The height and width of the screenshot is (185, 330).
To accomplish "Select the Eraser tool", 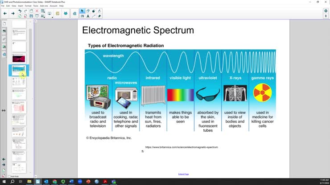I will coord(99,16).
